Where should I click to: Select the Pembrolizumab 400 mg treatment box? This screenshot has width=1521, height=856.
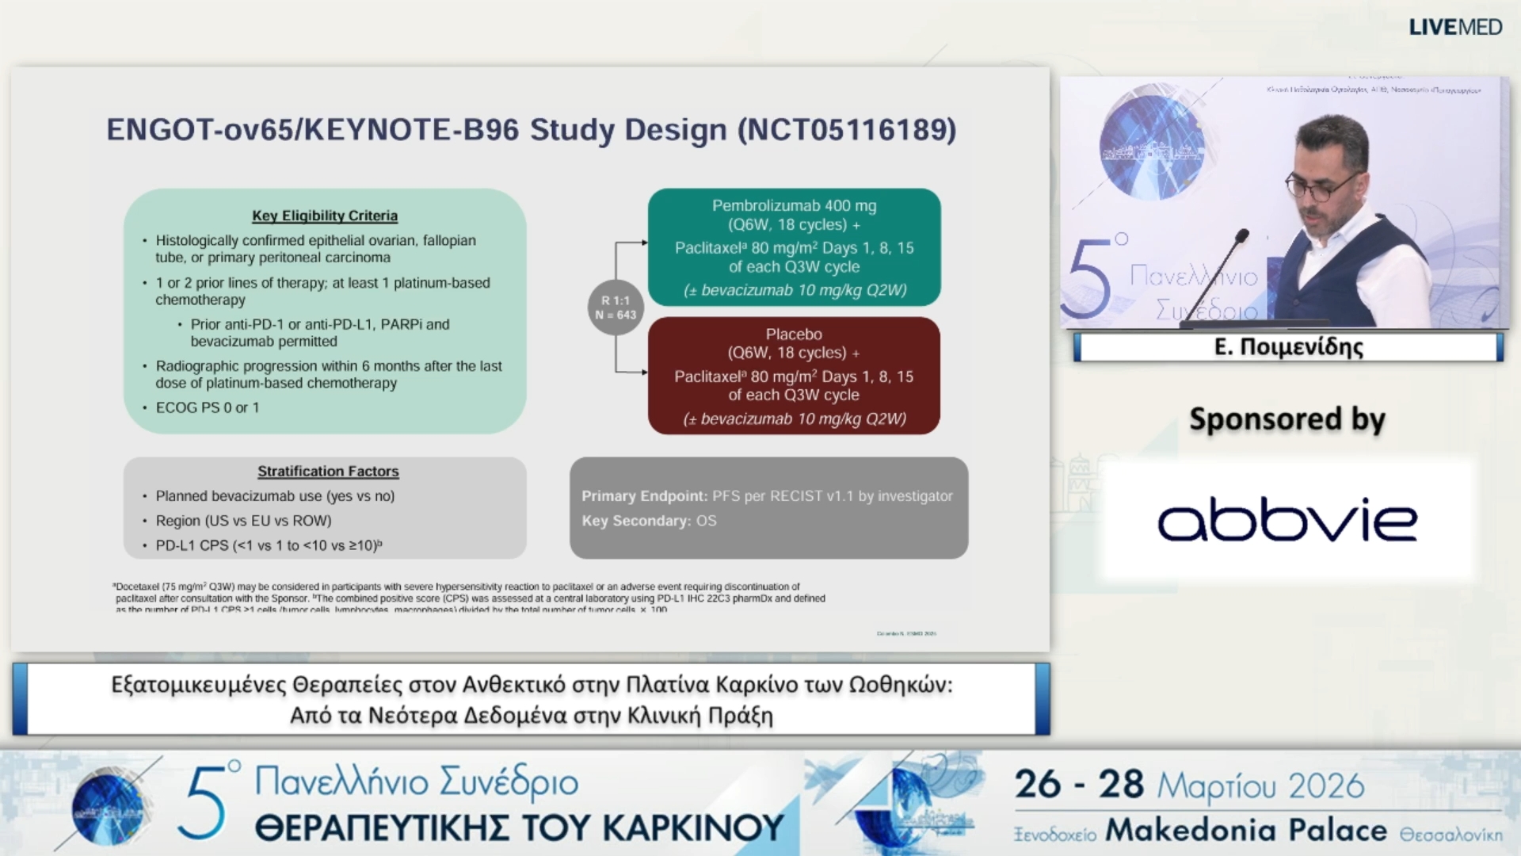click(x=794, y=247)
